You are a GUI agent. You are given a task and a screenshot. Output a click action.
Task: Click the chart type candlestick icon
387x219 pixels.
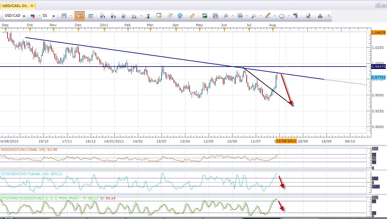(64, 16)
